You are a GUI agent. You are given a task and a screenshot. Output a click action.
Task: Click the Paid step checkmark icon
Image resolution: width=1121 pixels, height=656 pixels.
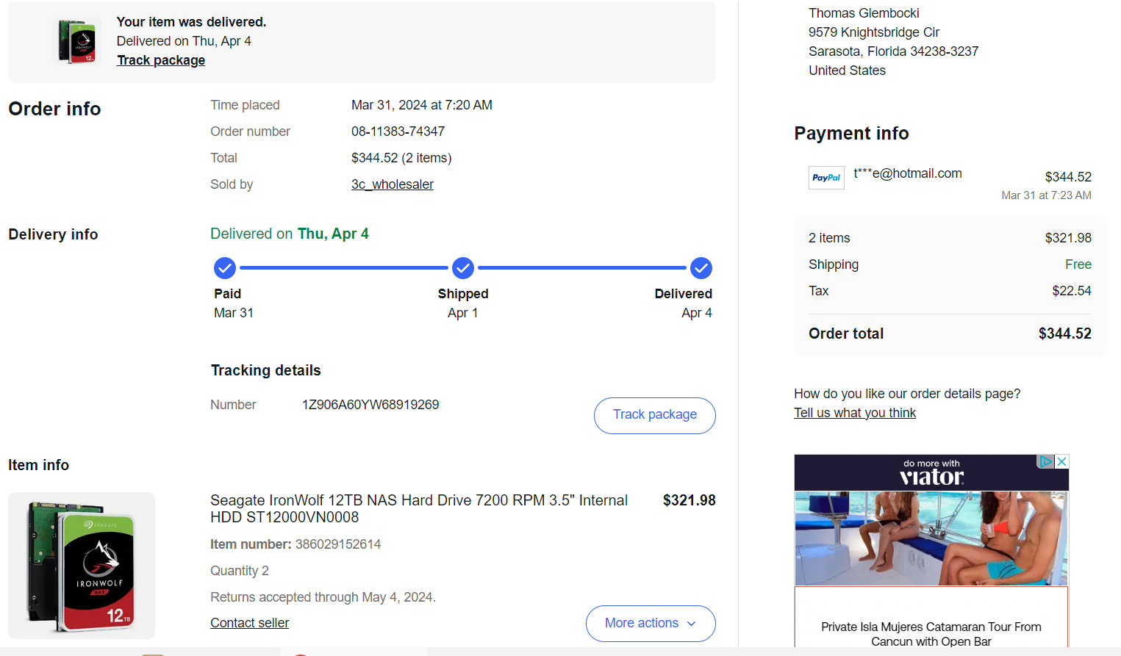pyautogui.click(x=225, y=268)
